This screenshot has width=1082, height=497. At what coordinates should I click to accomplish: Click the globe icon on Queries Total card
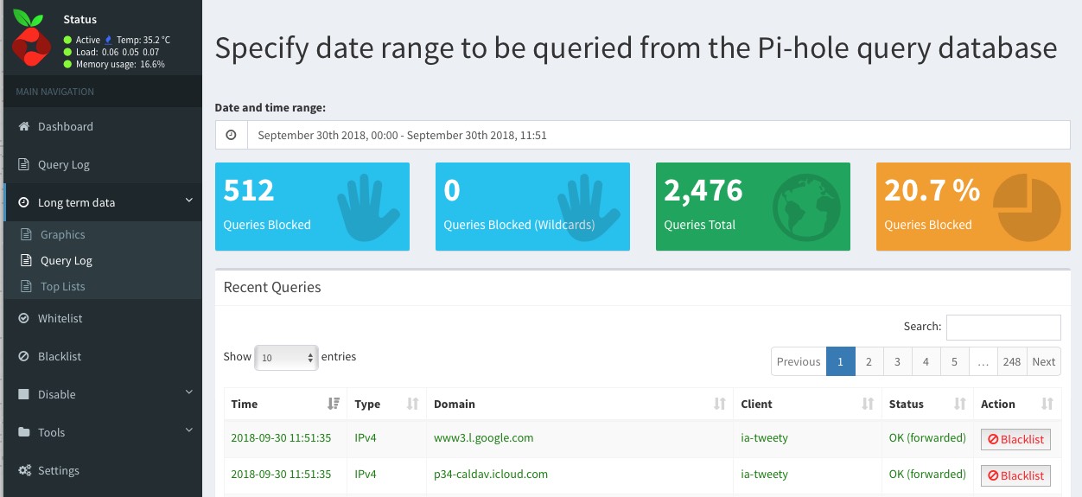[x=807, y=207]
